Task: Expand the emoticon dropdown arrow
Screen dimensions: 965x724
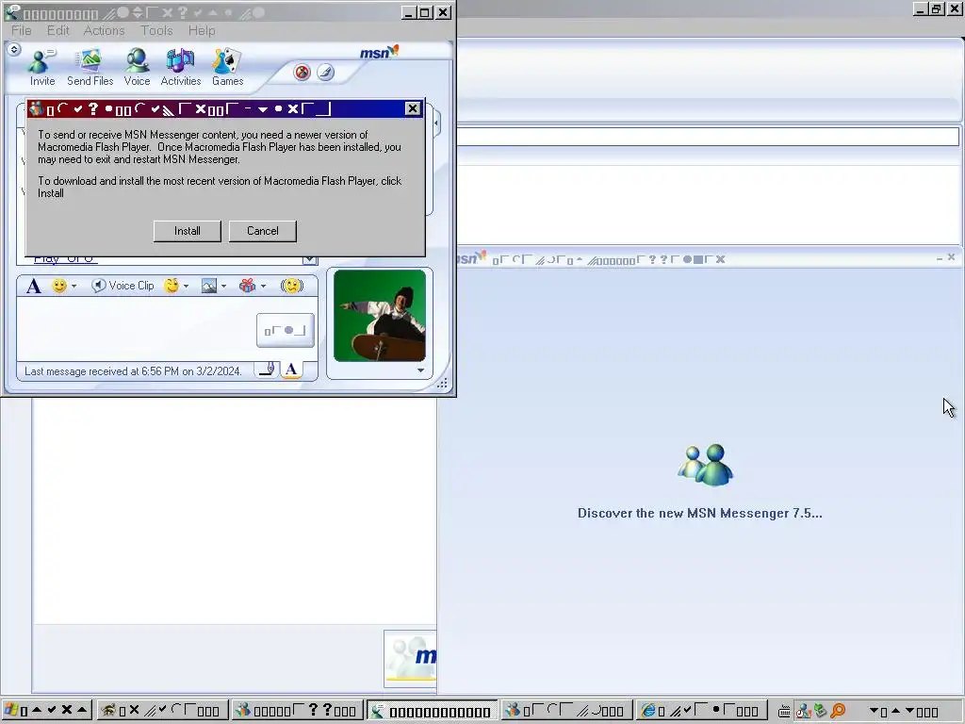Action: coord(74,287)
